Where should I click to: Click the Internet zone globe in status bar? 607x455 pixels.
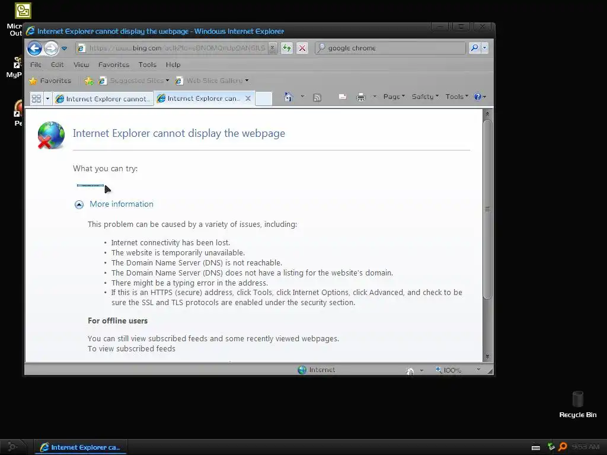pyautogui.click(x=302, y=370)
